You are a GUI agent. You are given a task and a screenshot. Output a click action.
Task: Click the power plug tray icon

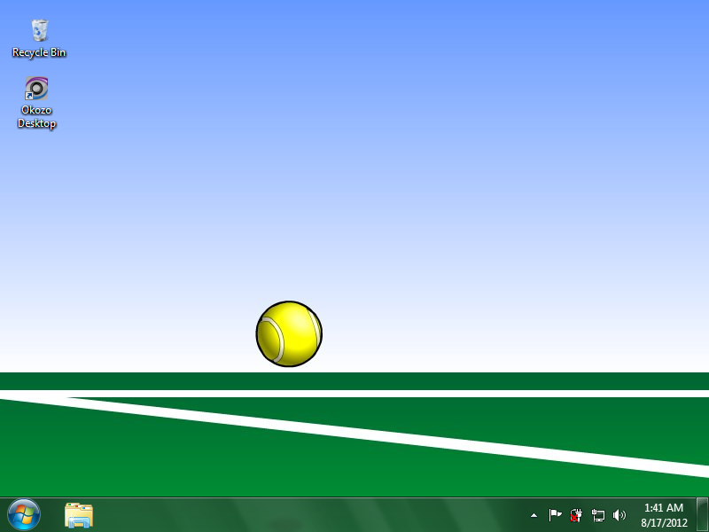coord(576,515)
